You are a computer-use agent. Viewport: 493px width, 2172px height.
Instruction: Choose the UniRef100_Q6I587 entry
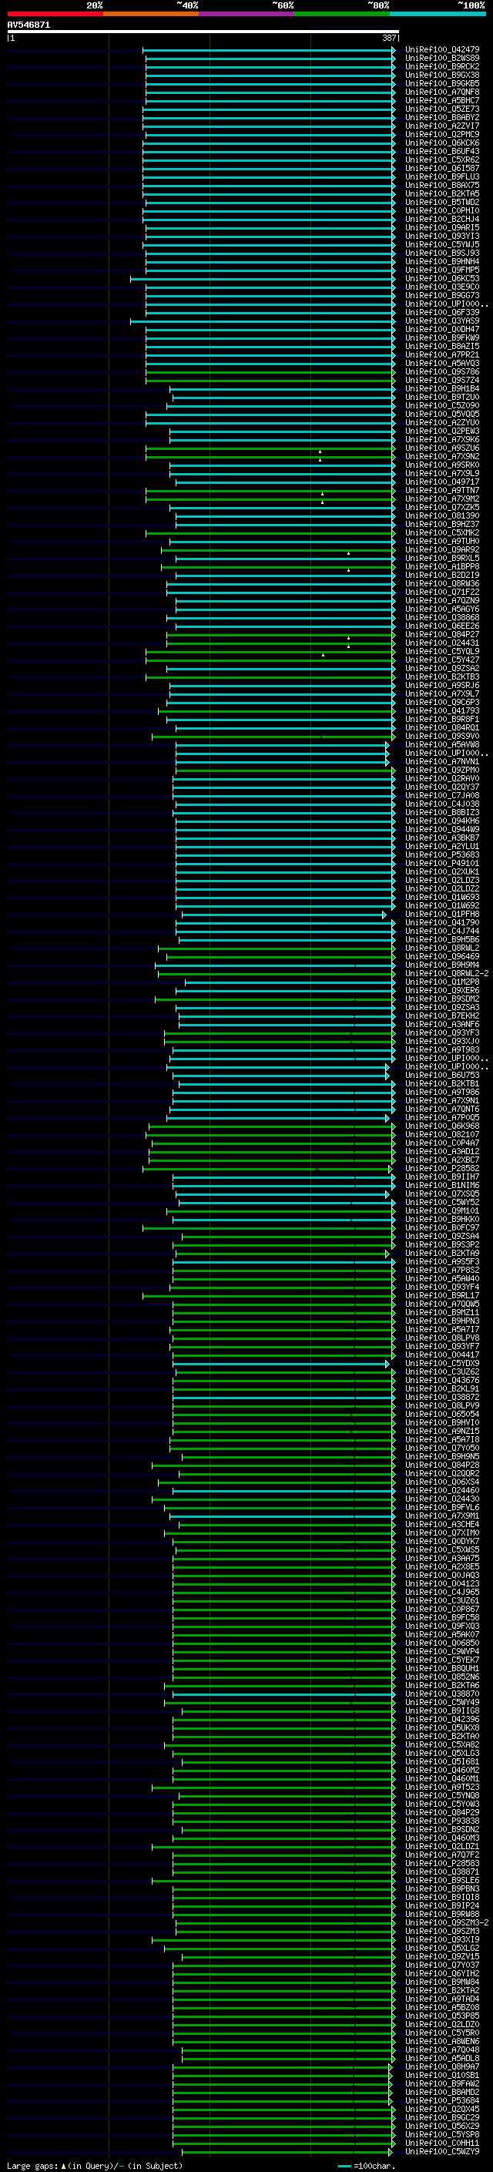click(x=442, y=168)
